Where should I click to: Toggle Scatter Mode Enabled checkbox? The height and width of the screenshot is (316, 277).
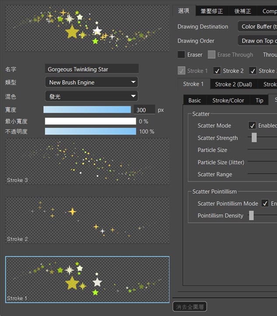252,126
